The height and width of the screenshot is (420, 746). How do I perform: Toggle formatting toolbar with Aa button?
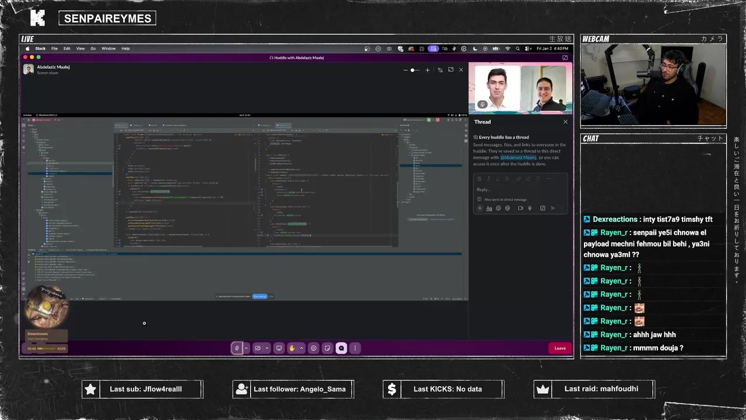490,208
